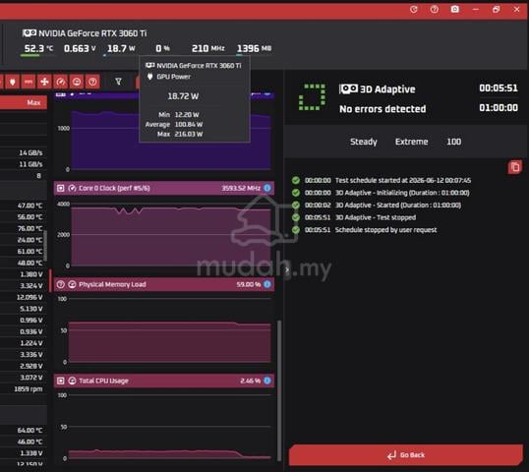Click the Total CPU Usage graph area
This screenshot has height=472, width=529.
[170, 427]
